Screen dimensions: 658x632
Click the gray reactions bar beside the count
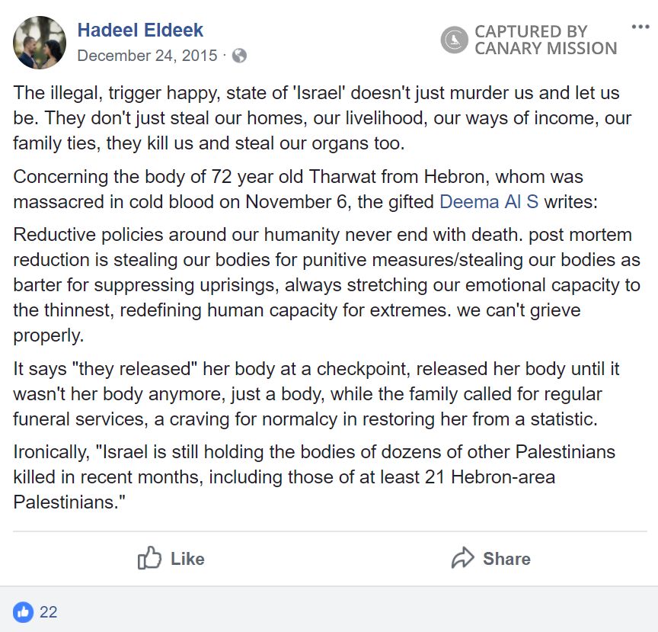pyautogui.click(x=343, y=611)
